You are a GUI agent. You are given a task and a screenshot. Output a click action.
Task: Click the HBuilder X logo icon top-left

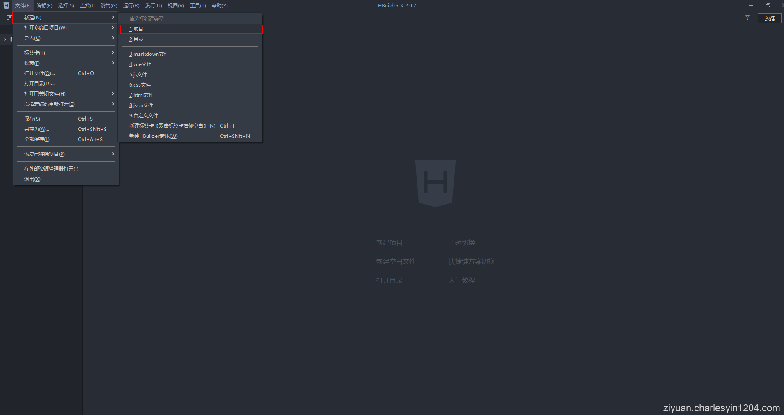[6, 5]
